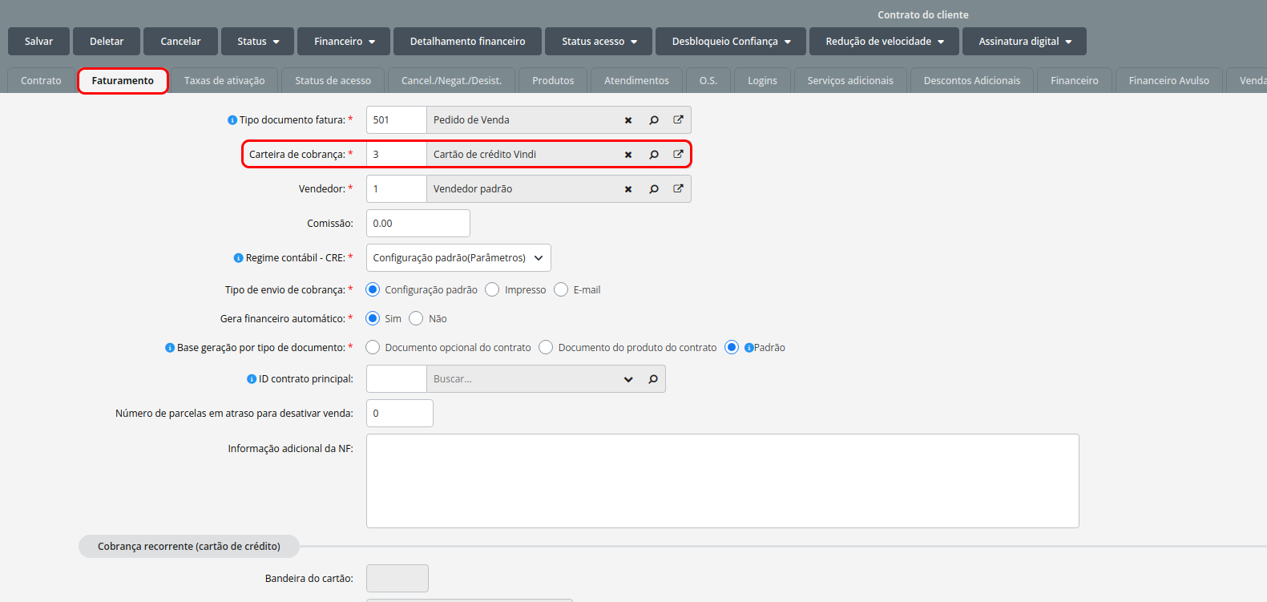Switch to the Faturamento tab
Viewport: 1267px width, 602px height.
[x=123, y=81]
